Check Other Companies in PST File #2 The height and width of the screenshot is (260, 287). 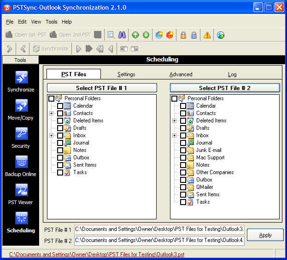point(183,172)
